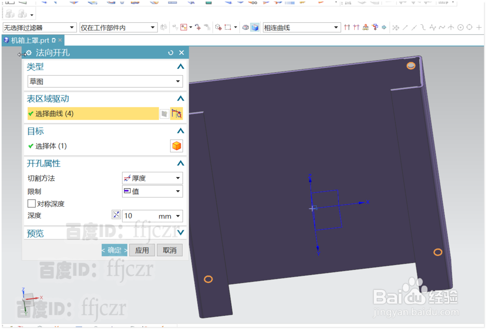Open the mm depth unit dropdown arrow
The width and height of the screenshot is (486, 329).
[x=178, y=216]
